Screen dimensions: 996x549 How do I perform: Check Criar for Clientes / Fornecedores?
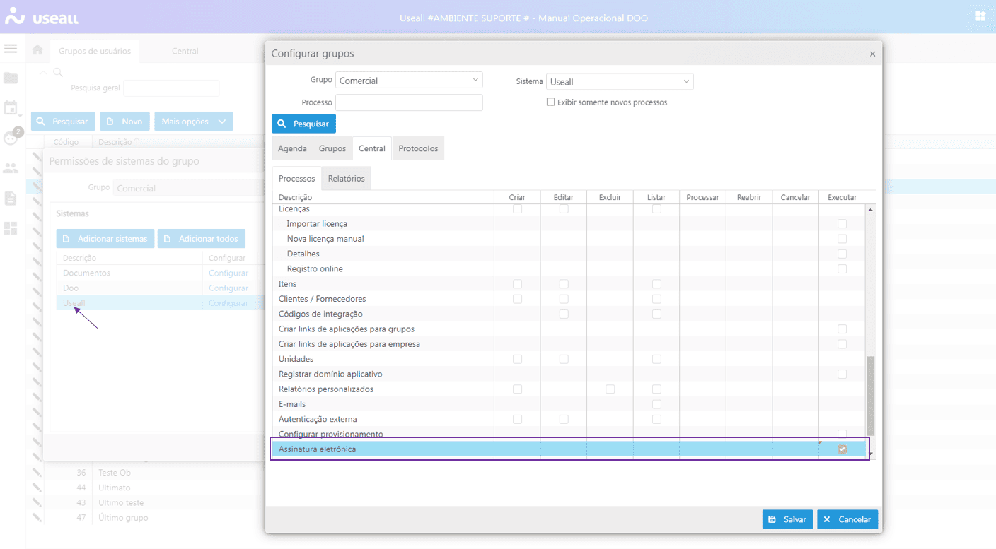pyautogui.click(x=517, y=299)
